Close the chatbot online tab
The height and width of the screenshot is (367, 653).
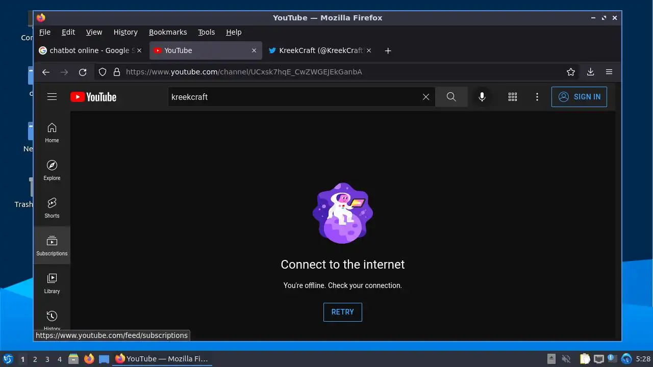click(140, 50)
